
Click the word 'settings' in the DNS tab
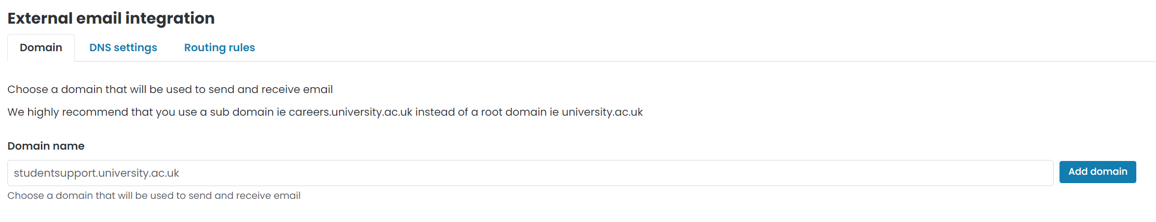pos(135,48)
